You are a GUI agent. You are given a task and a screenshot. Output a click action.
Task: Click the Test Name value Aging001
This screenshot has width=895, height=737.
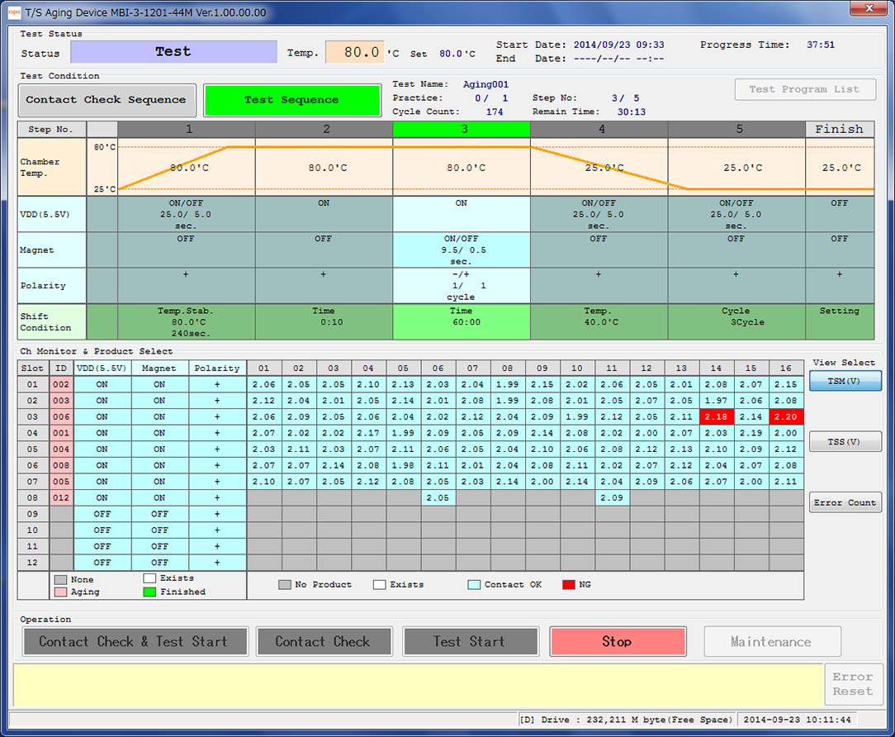[x=485, y=84]
